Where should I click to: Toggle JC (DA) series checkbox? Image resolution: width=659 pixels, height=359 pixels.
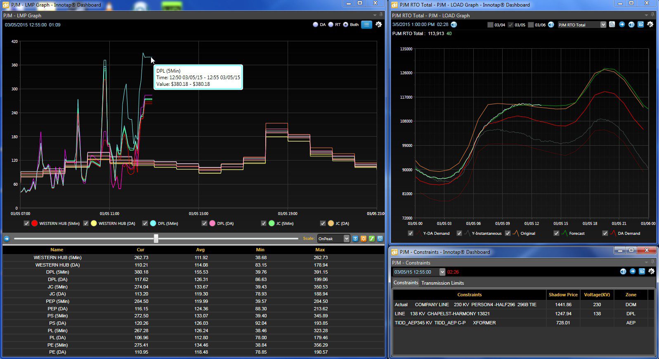click(323, 223)
